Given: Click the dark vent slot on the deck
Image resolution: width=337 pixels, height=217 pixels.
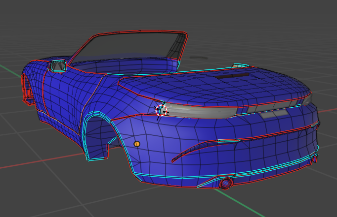Looking at the screenshot, I should (233, 76).
